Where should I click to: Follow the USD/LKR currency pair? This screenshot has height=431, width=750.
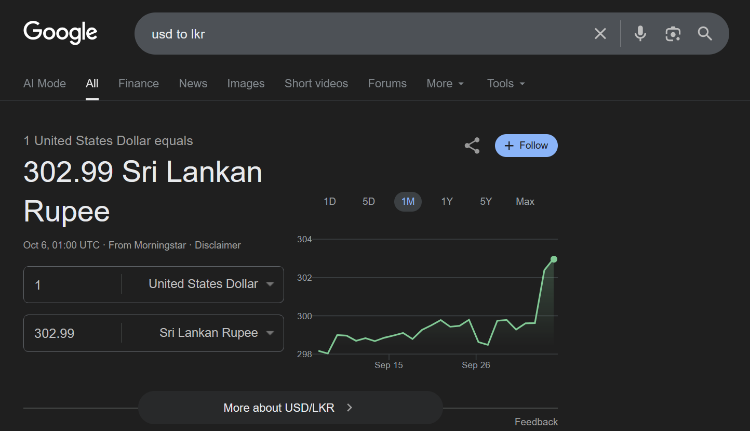click(526, 146)
